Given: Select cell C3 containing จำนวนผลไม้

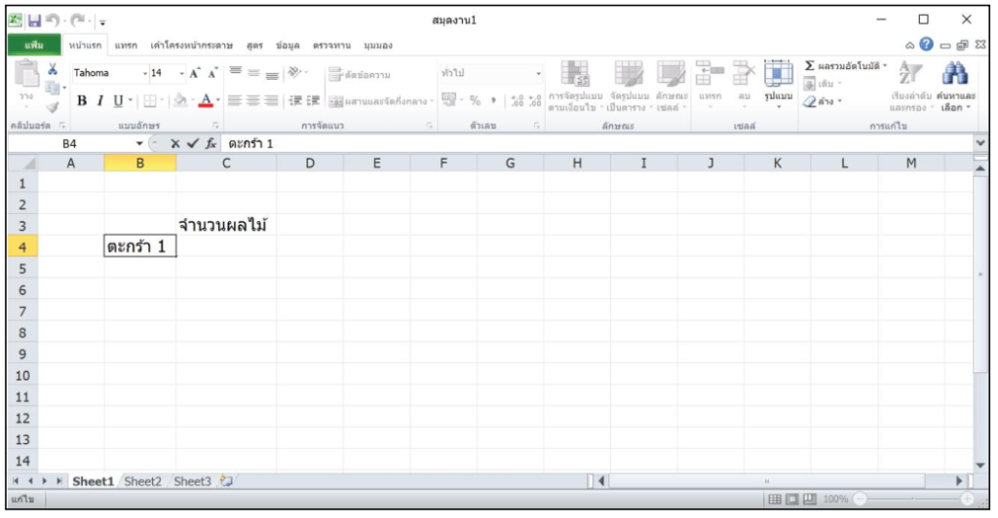Looking at the screenshot, I should [x=225, y=225].
